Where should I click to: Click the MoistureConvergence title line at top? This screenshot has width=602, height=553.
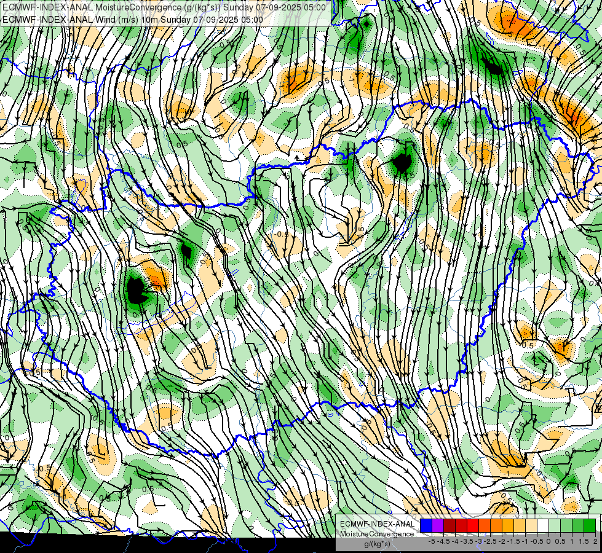click(x=164, y=7)
